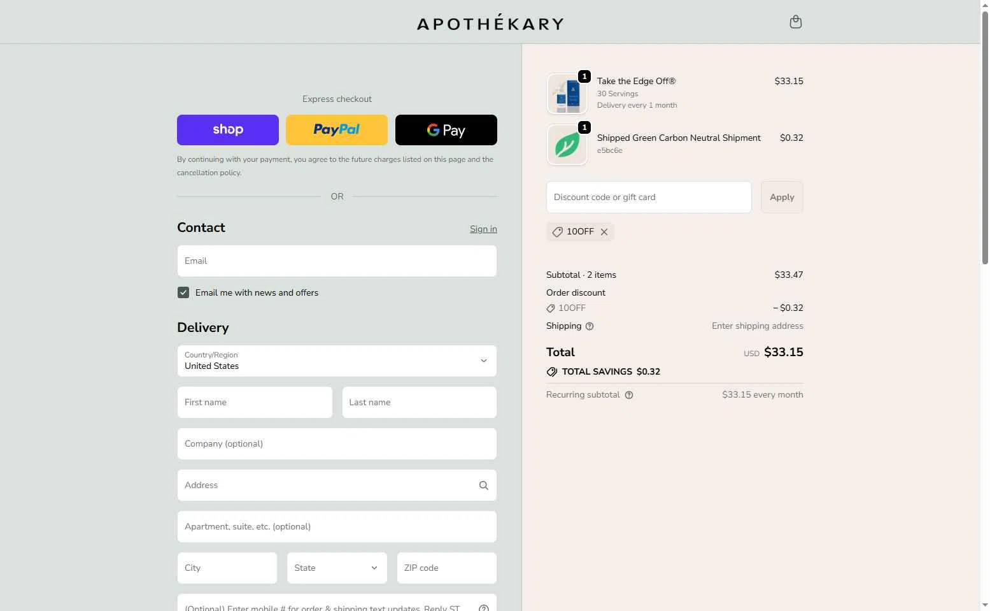Click the quantity badge on Take the Edge Off

click(584, 76)
